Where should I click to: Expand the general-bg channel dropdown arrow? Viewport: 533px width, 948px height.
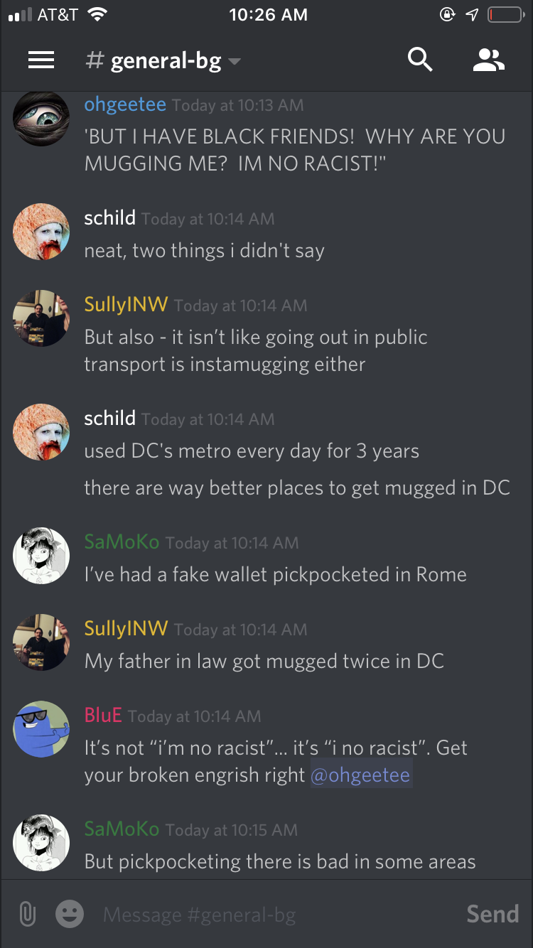235,62
